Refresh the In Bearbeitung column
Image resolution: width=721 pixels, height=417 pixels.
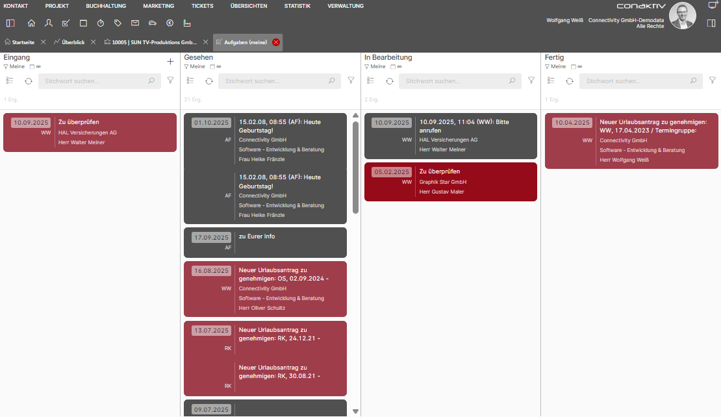(390, 81)
